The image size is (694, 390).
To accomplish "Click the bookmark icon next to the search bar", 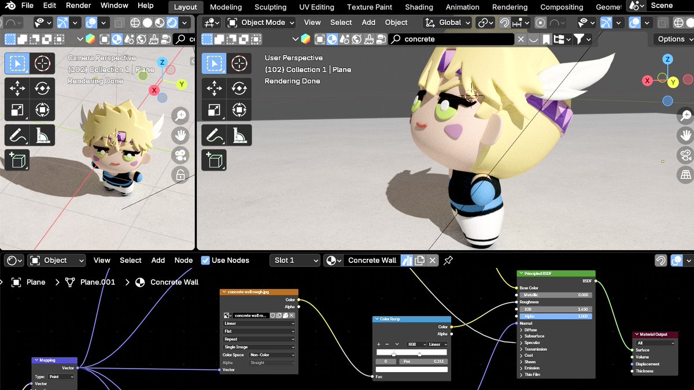I will click(x=547, y=39).
